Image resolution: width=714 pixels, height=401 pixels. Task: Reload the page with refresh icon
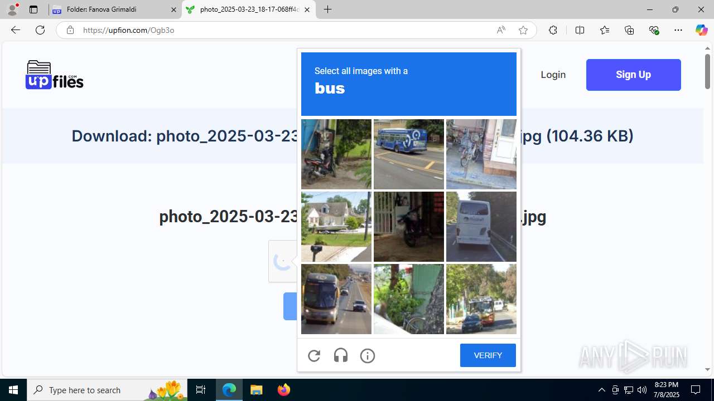(40, 30)
